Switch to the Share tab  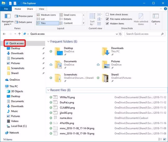[30, 9]
